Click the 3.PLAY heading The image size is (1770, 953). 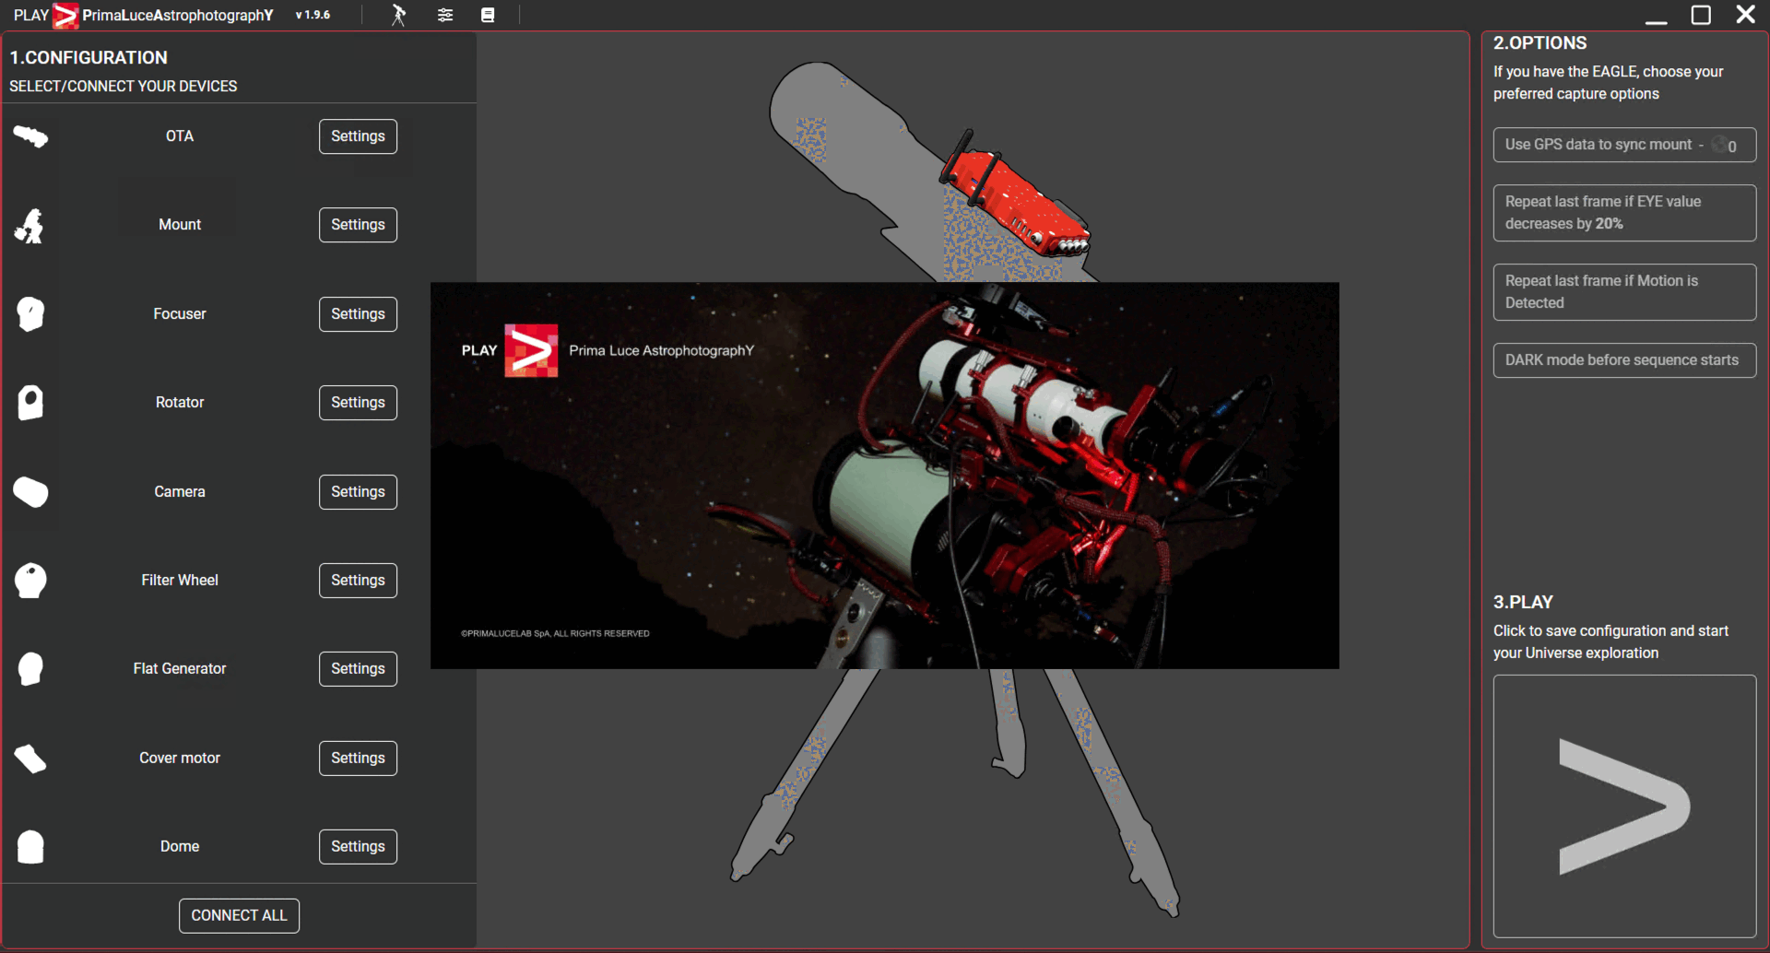[x=1523, y=603]
